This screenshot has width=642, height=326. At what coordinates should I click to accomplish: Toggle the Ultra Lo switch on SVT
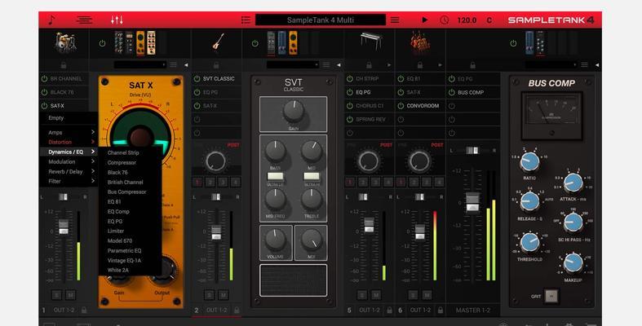275,176
